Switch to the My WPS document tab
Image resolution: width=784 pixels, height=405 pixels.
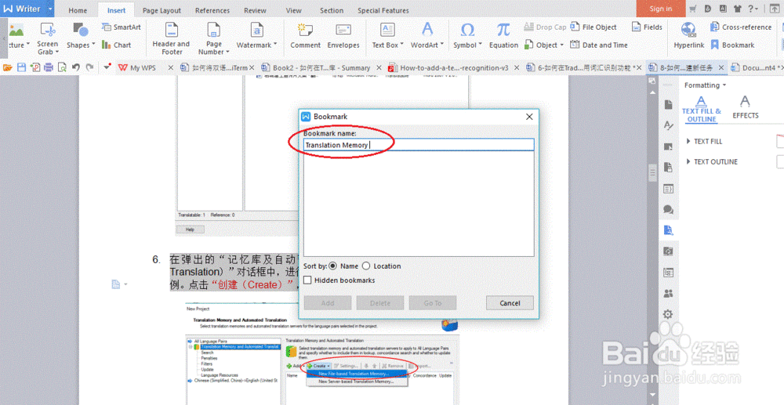143,67
